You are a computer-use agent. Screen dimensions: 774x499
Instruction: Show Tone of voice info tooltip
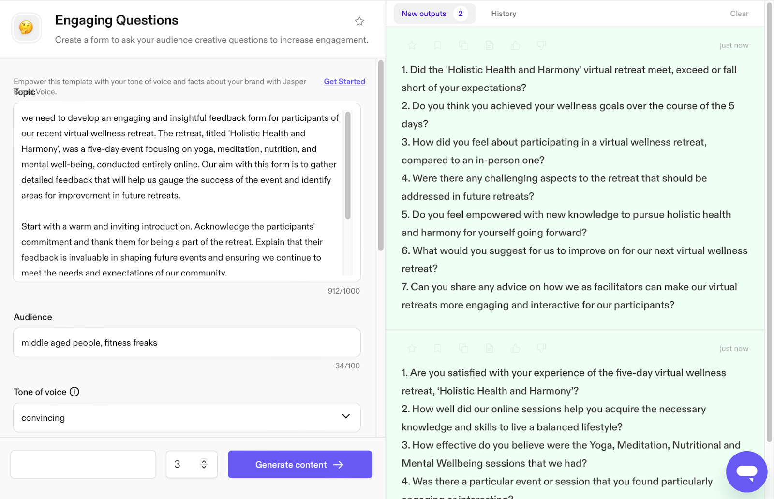point(74,392)
